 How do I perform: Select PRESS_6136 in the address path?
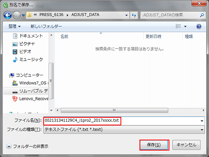[x=51, y=15]
